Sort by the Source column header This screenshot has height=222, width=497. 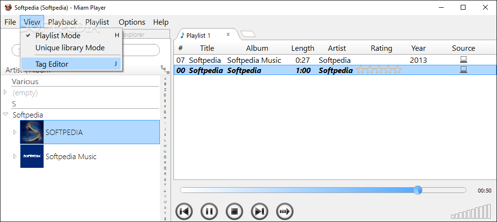coord(464,48)
